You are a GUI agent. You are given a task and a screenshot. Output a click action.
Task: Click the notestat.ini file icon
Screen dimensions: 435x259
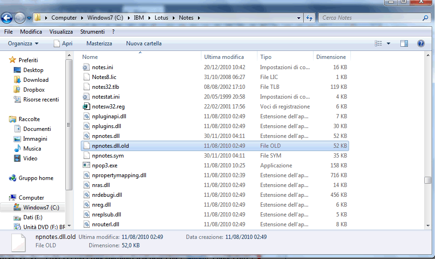pyautogui.click(x=86, y=97)
